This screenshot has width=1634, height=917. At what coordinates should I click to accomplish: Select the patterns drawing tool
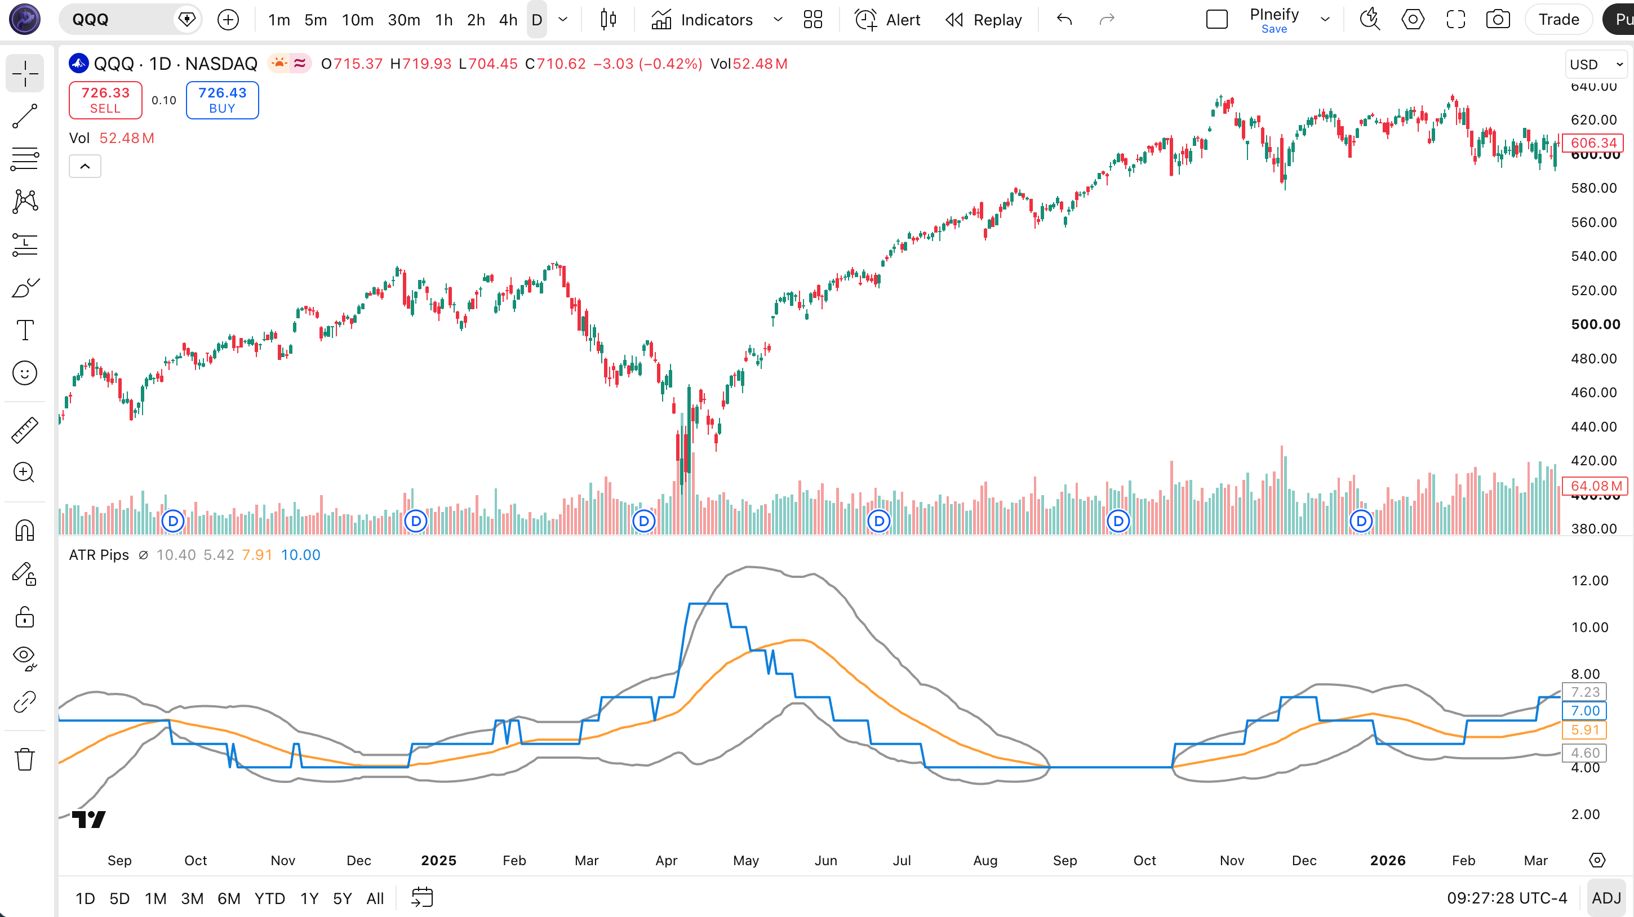click(25, 202)
